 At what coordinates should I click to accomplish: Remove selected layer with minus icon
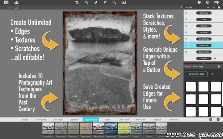pyautogui.click(x=213, y=7)
